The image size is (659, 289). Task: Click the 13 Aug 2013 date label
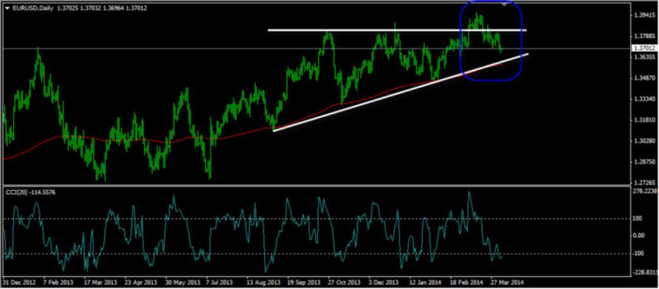[x=262, y=281]
